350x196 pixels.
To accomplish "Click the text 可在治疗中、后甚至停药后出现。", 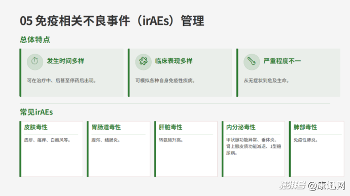I will [x=61, y=81].
